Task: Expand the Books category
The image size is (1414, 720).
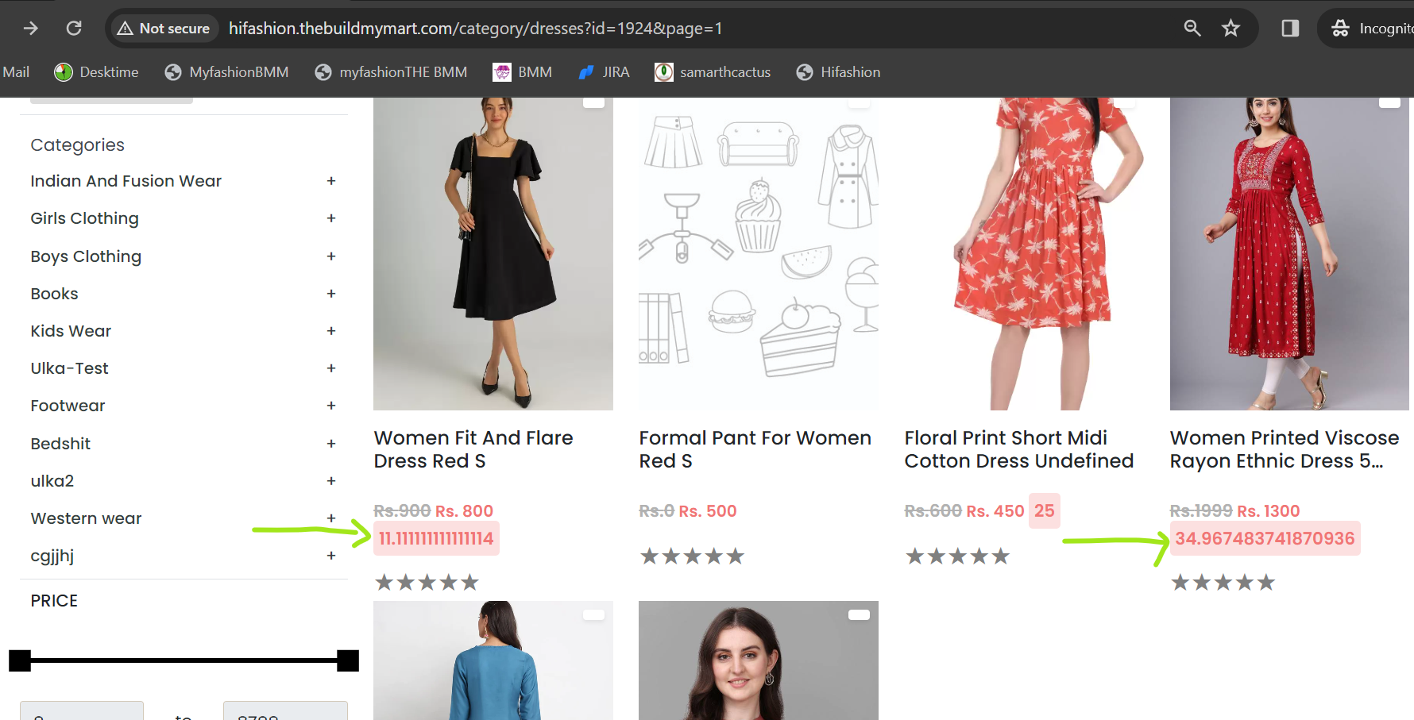Action: 331,294
